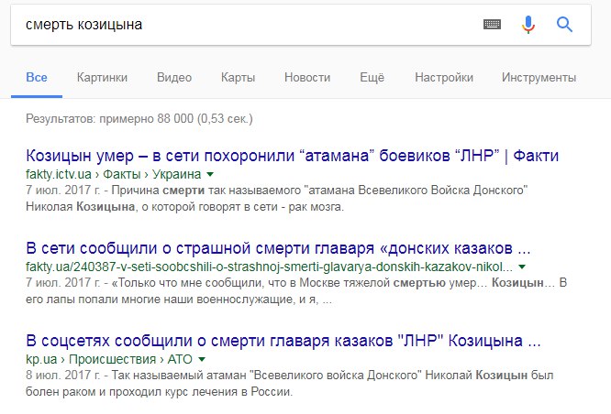Screen dimensions: 611x414
Task: Click the "kp.ua › Происшествия › АТО" breadcrumb
Action: [109, 360]
